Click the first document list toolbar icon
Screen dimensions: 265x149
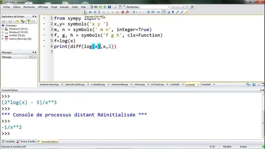[x=92, y=7]
